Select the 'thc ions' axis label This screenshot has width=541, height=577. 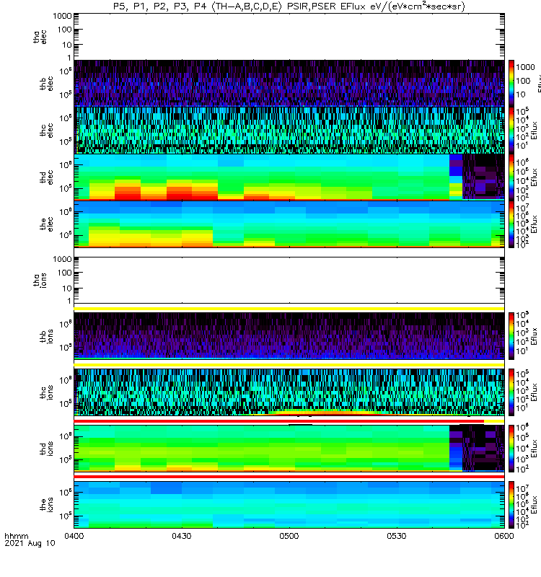tap(46, 392)
